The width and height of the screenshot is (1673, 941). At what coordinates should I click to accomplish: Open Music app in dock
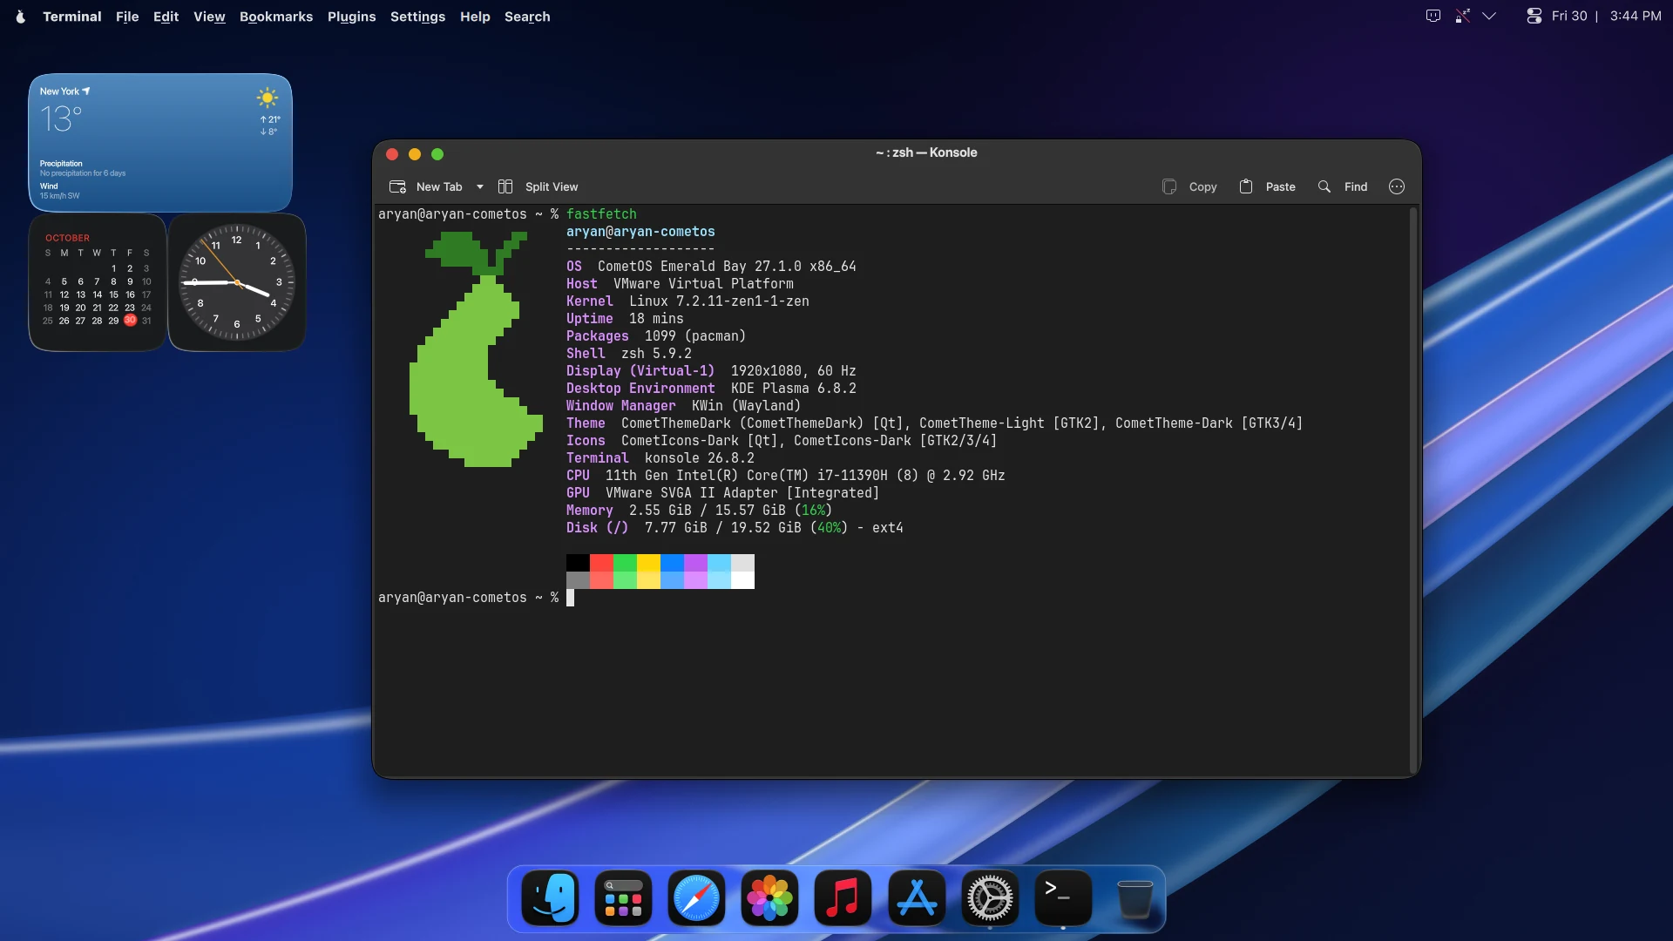pos(843,898)
